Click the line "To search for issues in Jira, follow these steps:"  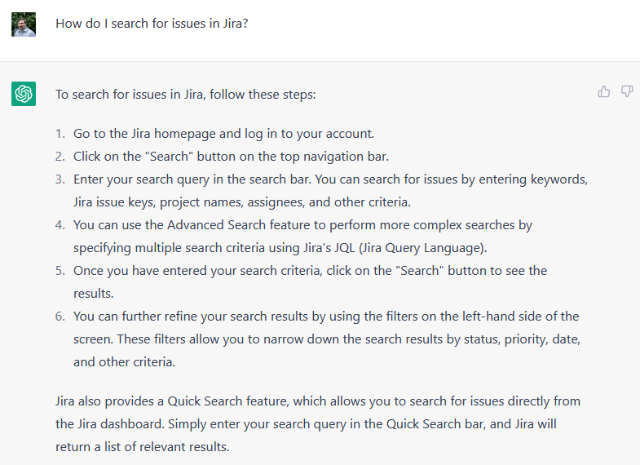pyautogui.click(x=185, y=95)
